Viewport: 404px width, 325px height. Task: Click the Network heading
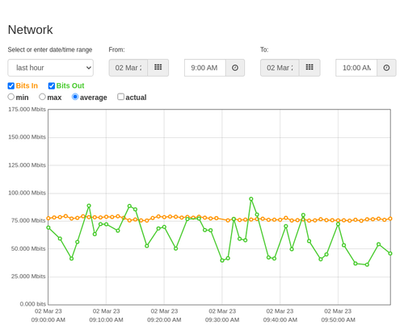30,30
